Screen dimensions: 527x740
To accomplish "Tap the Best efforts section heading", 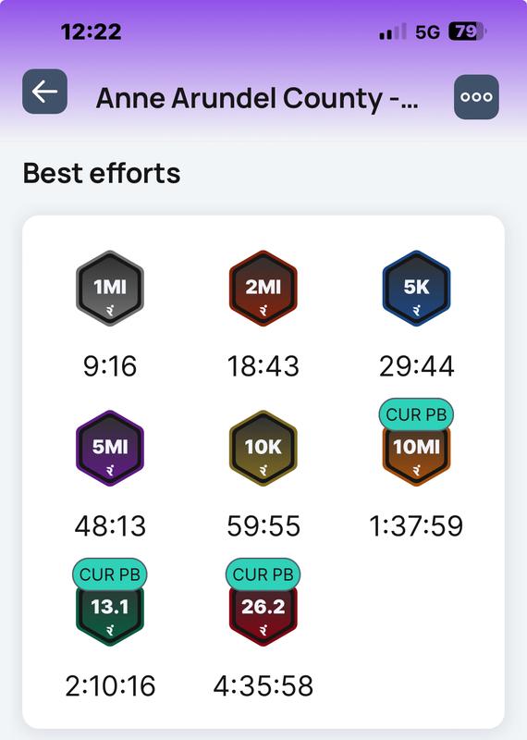I will click(102, 173).
